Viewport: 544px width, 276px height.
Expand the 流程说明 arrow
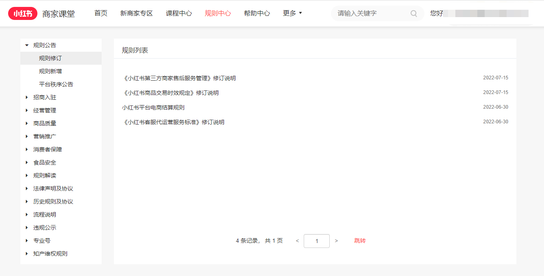coord(27,215)
